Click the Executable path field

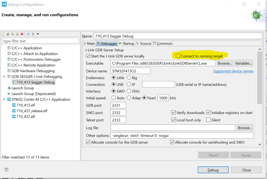pos(163,63)
